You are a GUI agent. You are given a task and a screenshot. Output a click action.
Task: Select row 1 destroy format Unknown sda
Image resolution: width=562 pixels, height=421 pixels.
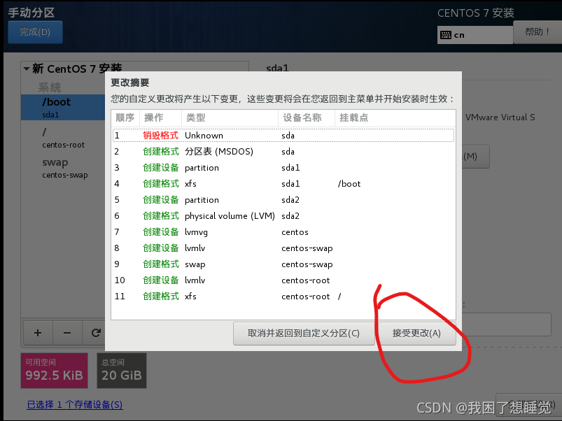click(283, 136)
